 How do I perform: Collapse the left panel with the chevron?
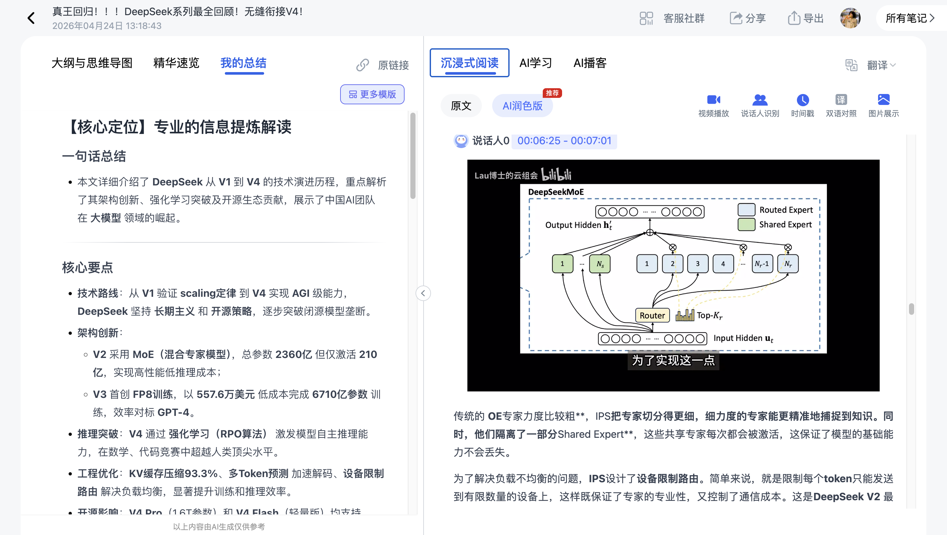(x=424, y=293)
